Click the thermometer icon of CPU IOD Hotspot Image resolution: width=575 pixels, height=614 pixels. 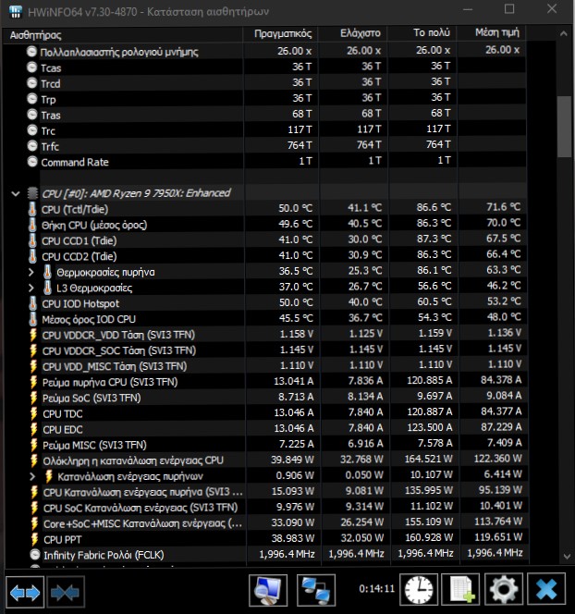[33, 303]
